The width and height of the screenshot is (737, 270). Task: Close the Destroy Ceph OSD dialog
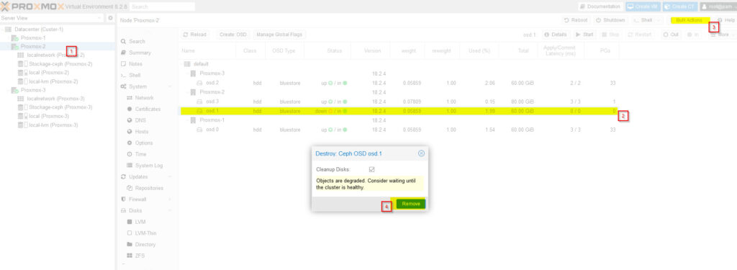click(421, 153)
